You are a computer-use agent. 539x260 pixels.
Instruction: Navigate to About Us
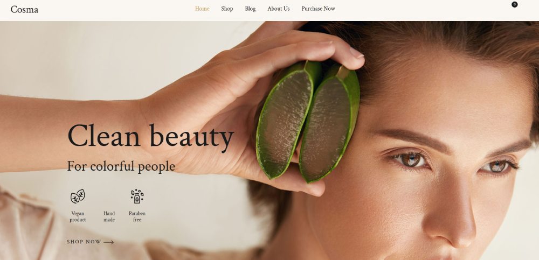tap(279, 9)
